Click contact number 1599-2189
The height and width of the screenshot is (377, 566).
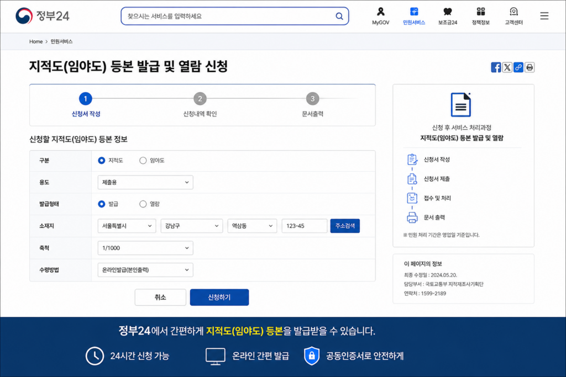coord(433,294)
